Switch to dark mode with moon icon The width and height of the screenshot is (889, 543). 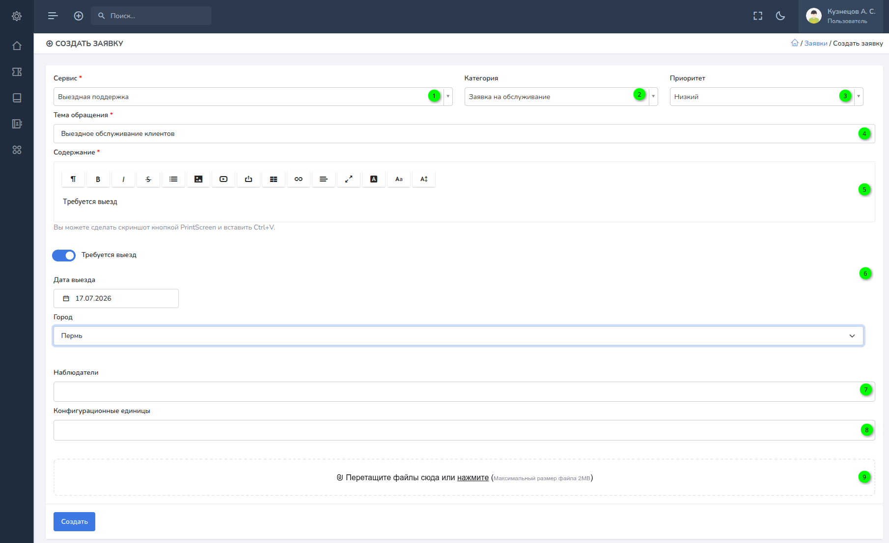780,16
